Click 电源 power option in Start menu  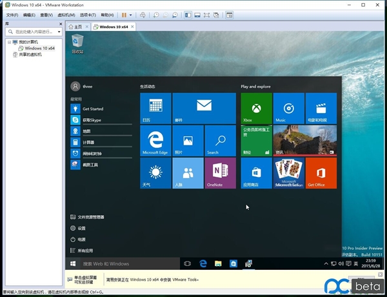point(81,240)
